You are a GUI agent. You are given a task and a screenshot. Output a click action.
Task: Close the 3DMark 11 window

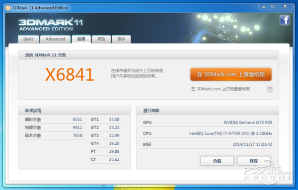pyautogui.click(x=285, y=6)
